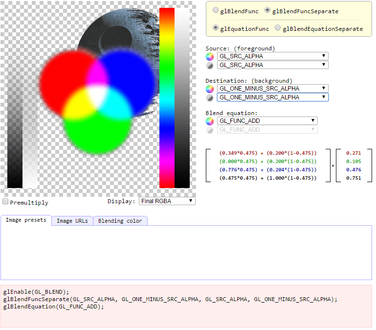Click the green channel equation row
This screenshot has height=330, width=376.
click(x=268, y=162)
